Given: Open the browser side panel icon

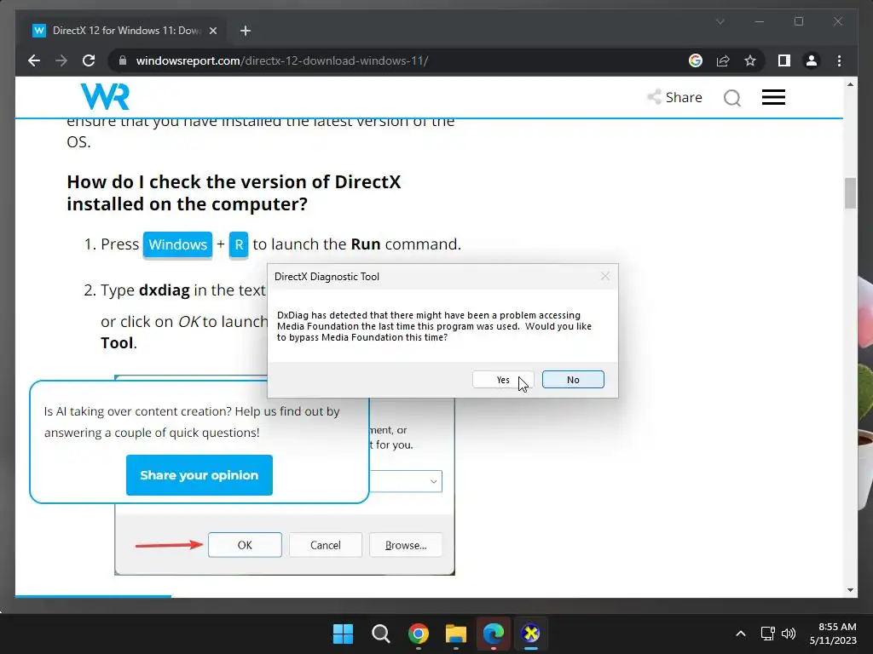Looking at the screenshot, I should pos(784,60).
